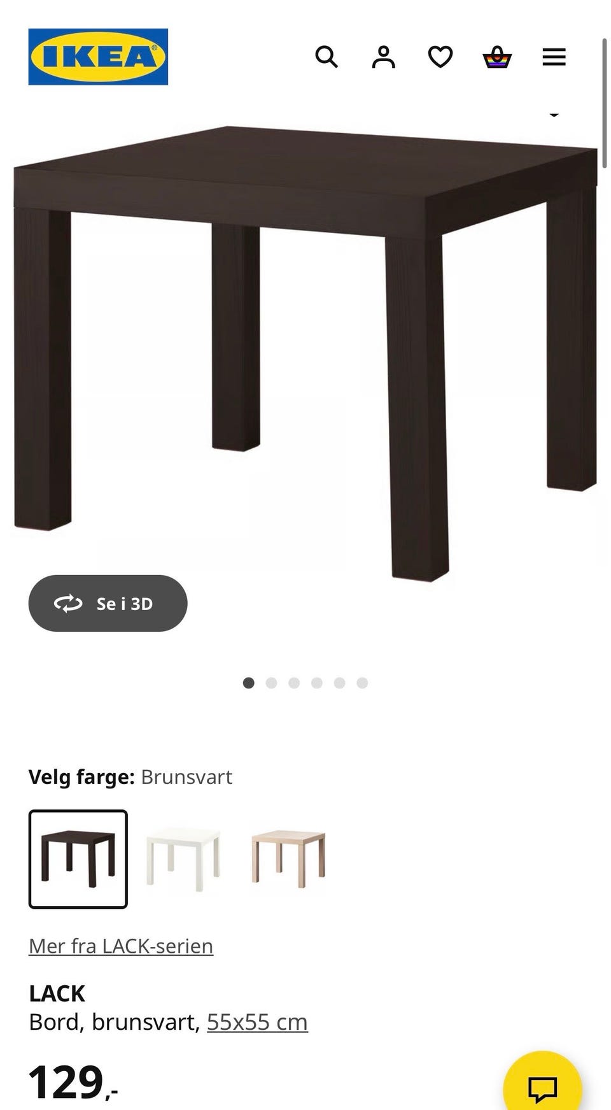Open the shopping basket icon
The height and width of the screenshot is (1110, 611).
pyautogui.click(x=497, y=57)
